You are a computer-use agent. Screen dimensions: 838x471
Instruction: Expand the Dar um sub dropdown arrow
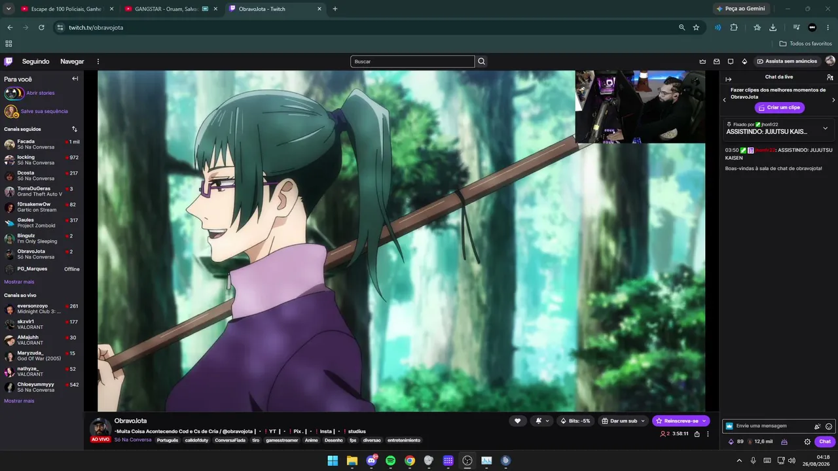tap(644, 421)
